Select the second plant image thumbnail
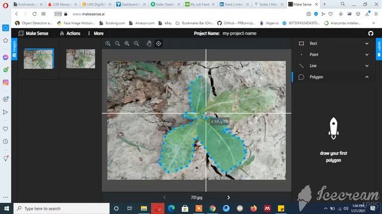Image resolution: width=382 pixels, height=214 pixels. (81, 59)
